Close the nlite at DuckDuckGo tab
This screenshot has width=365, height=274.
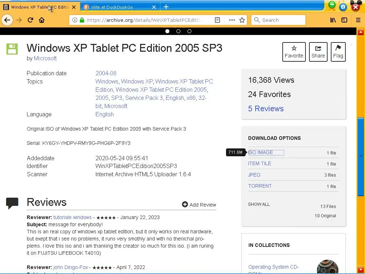click(154, 7)
